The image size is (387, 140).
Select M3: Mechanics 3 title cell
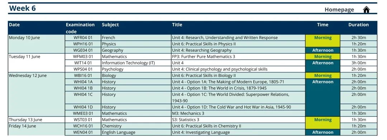coord(238,113)
